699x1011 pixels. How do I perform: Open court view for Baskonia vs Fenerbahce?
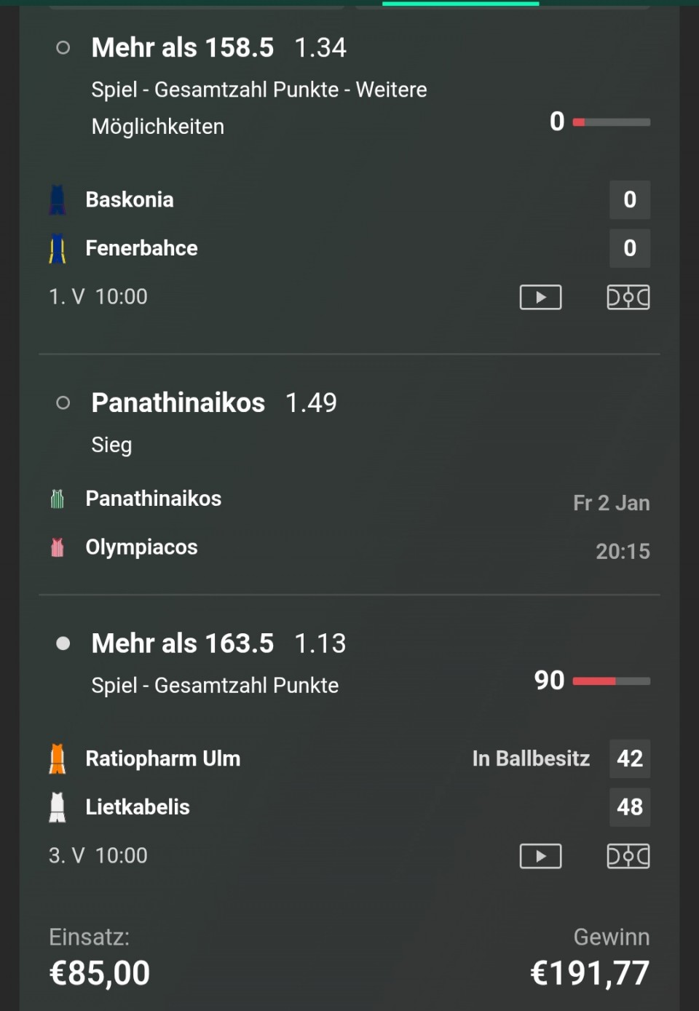pyautogui.click(x=628, y=297)
